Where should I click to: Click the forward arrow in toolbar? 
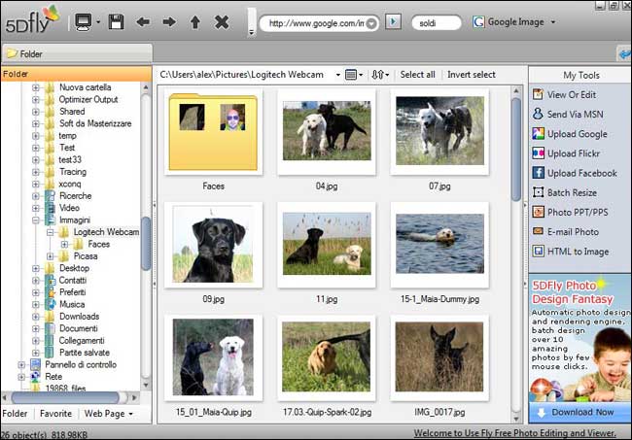[x=168, y=21]
